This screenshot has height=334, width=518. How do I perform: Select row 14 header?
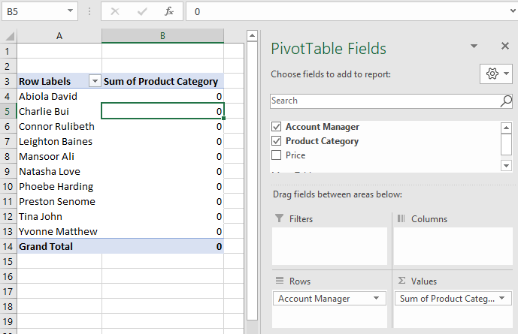(x=8, y=246)
